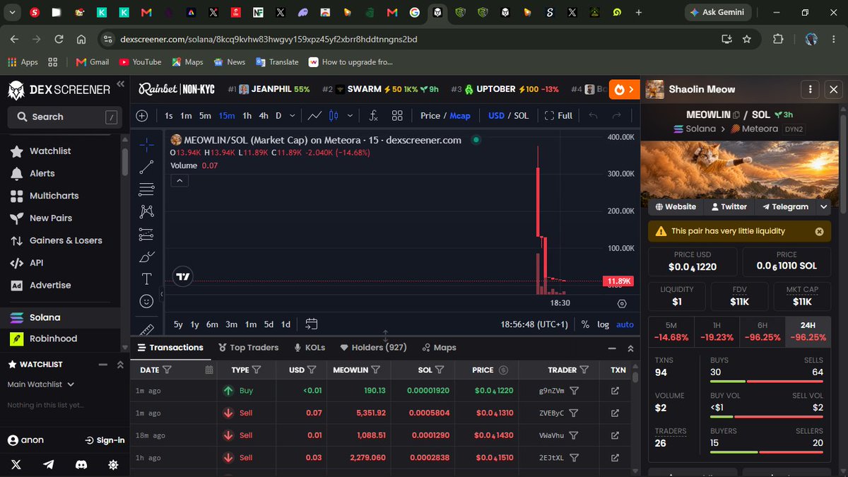The height and width of the screenshot is (477, 848).
Task: Select the 5d chart range
Action: [269, 324]
